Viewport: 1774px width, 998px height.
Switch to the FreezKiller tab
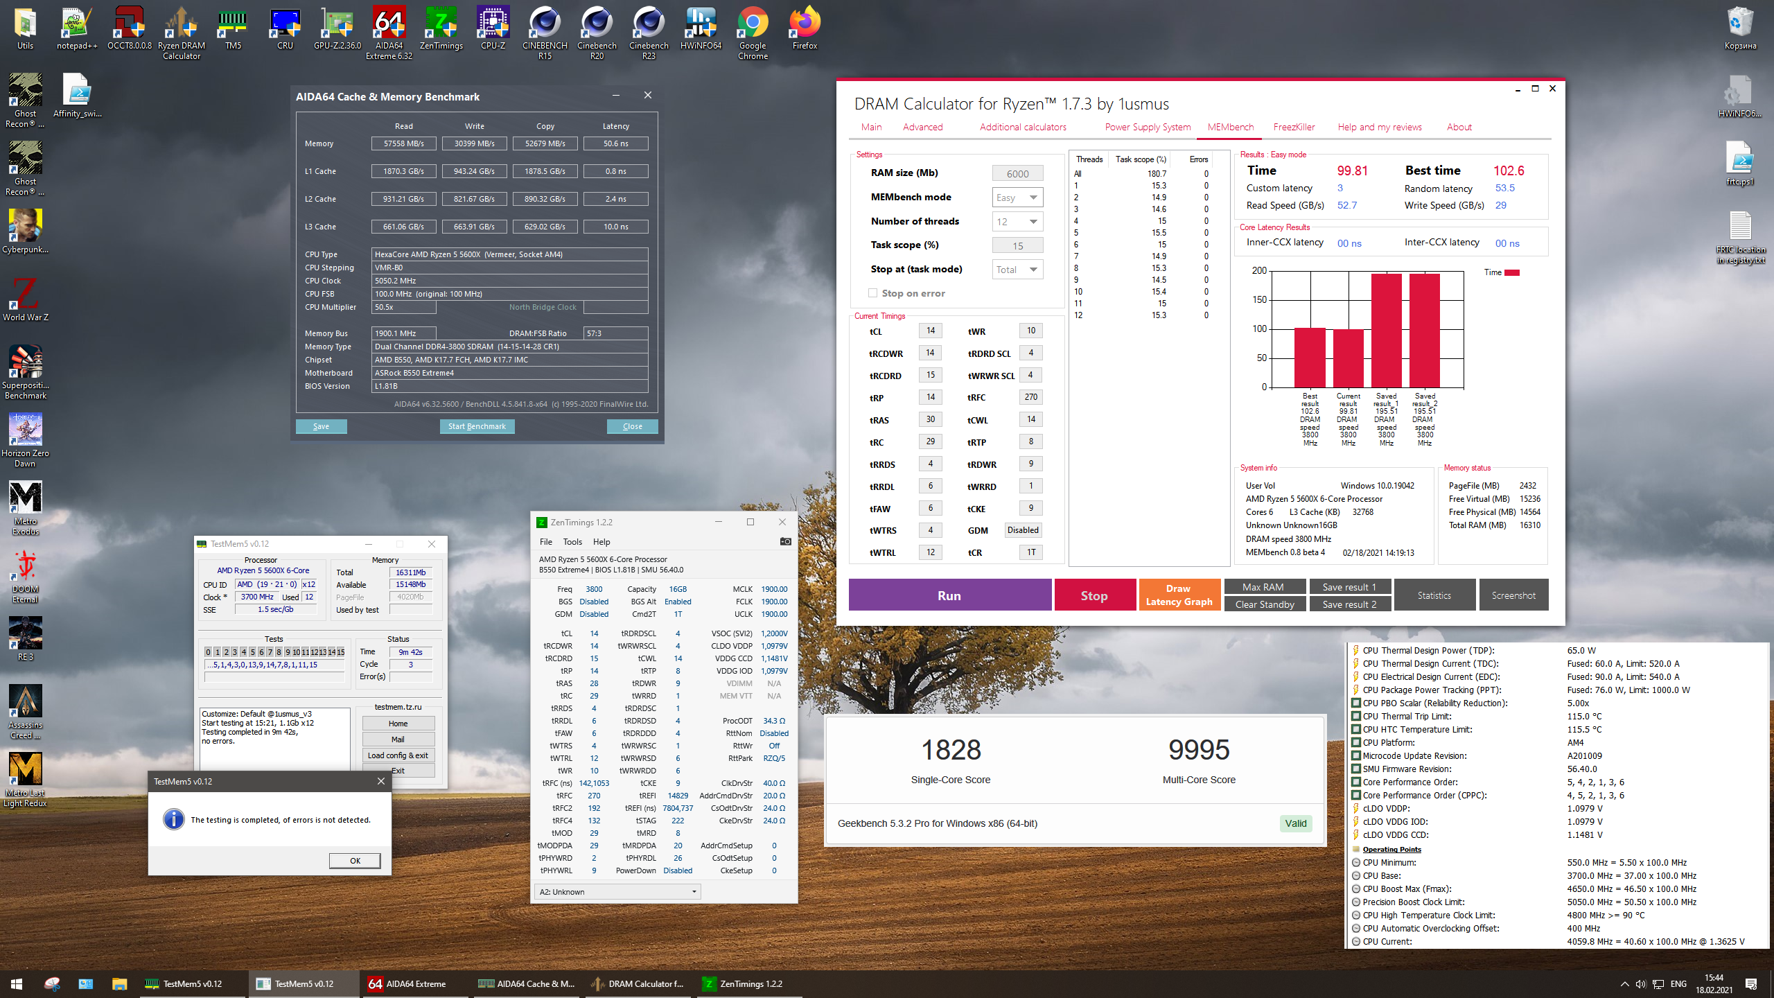pyautogui.click(x=1294, y=127)
